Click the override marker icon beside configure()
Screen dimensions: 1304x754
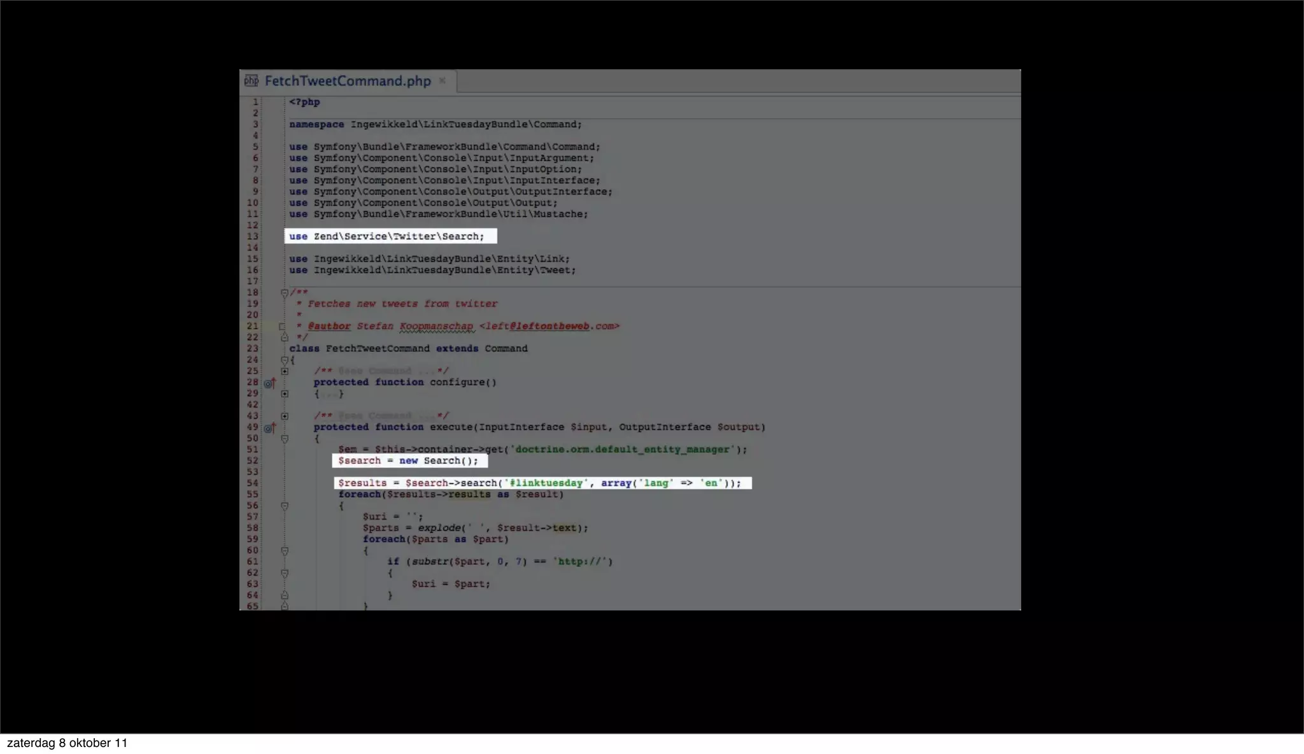click(x=270, y=383)
